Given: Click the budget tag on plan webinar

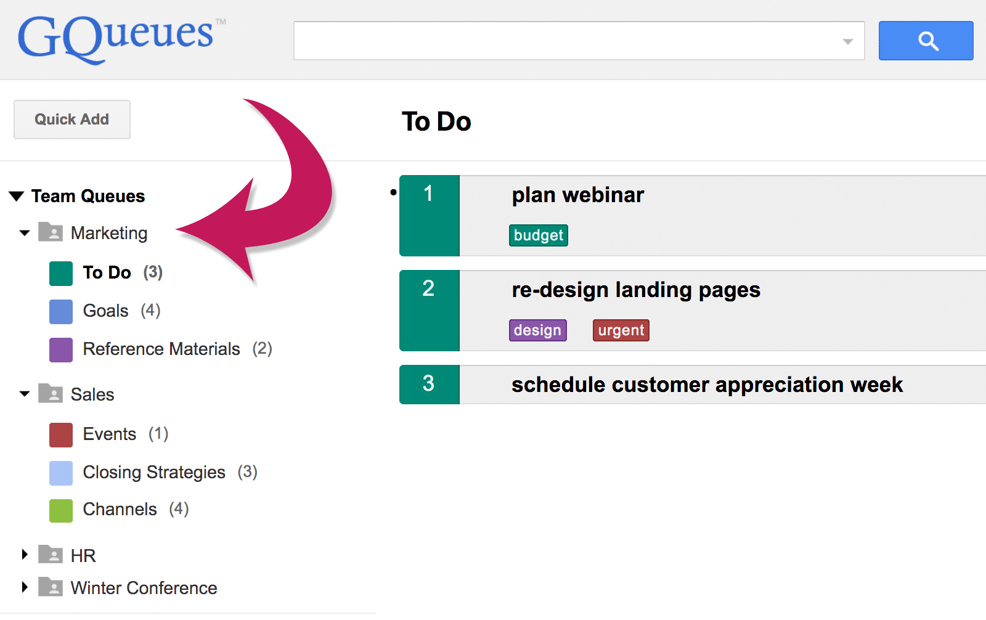Looking at the screenshot, I should tap(538, 235).
